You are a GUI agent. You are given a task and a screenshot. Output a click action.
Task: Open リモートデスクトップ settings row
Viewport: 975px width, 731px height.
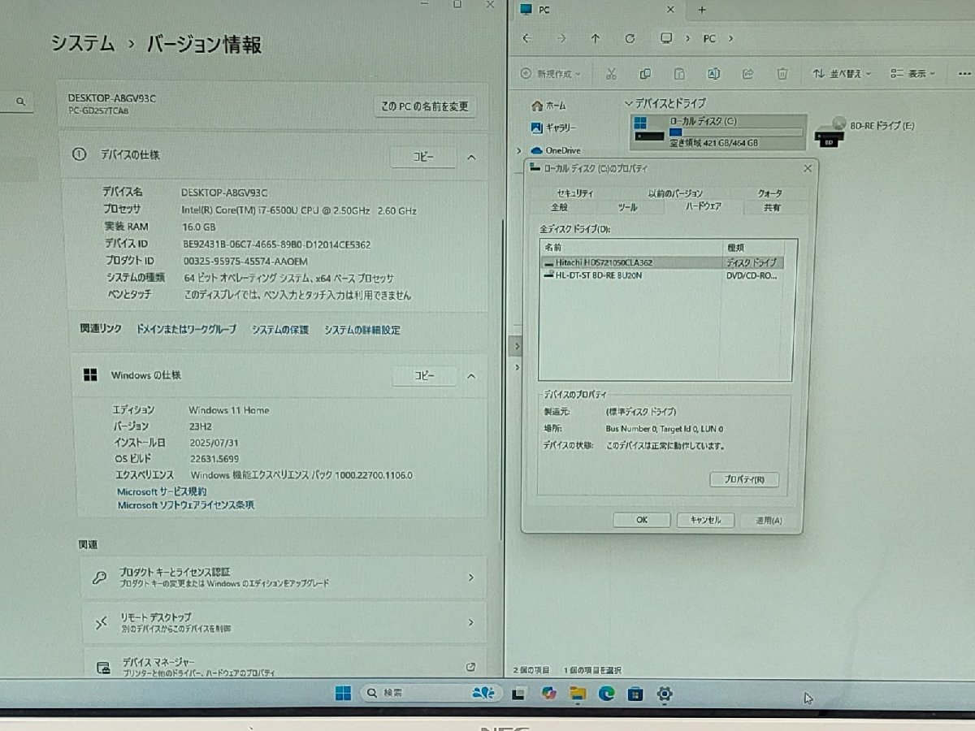(284, 623)
